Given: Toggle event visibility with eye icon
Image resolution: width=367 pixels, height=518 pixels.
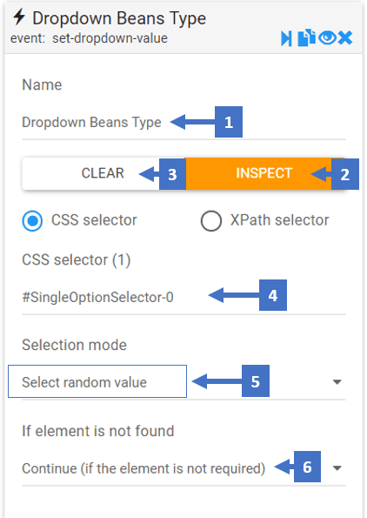Looking at the screenshot, I should point(327,38).
